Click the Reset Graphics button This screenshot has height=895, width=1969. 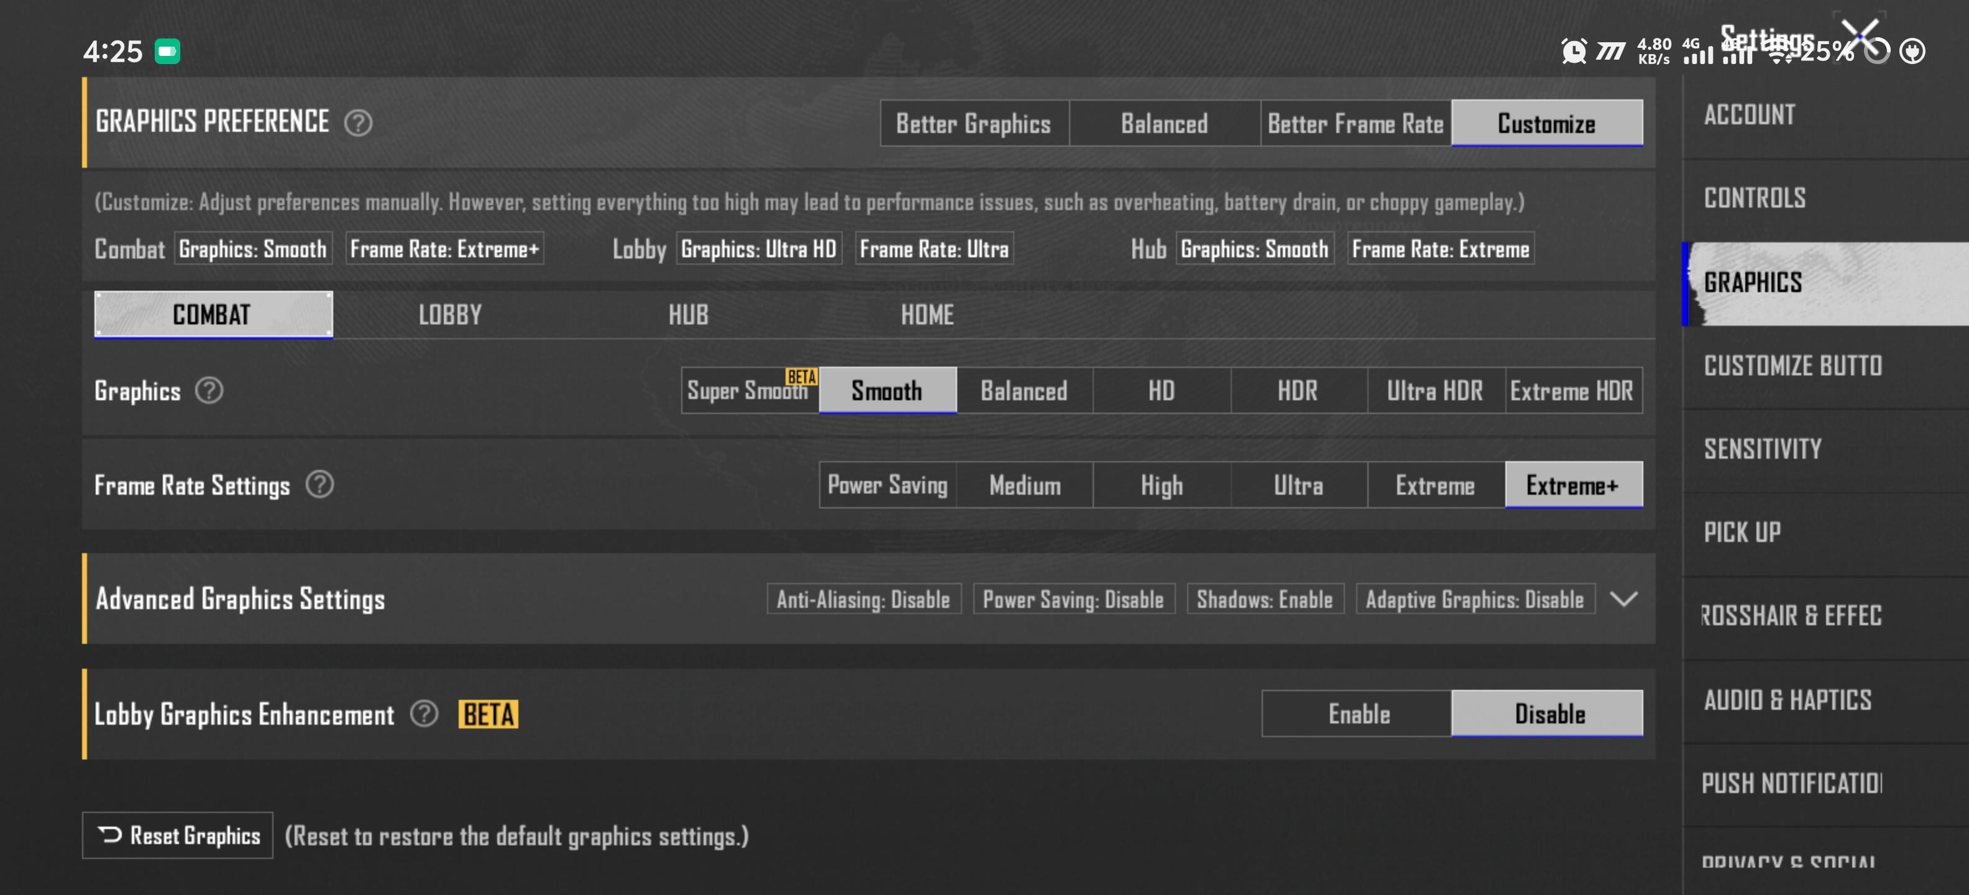point(177,835)
